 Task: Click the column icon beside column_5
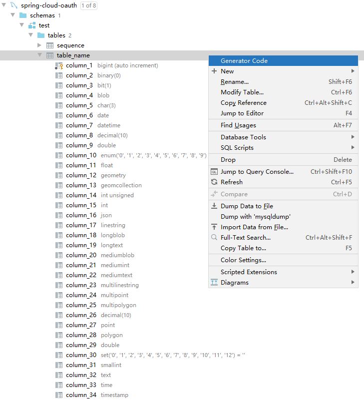click(59, 105)
